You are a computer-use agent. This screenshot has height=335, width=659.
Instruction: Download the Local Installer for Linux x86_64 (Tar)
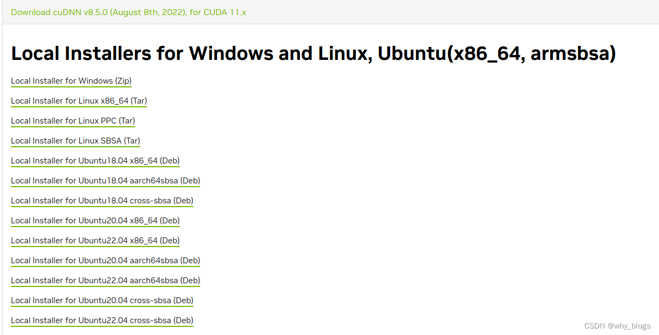78,101
